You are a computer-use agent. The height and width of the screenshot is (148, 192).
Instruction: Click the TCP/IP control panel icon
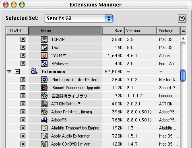(x=44, y=39)
